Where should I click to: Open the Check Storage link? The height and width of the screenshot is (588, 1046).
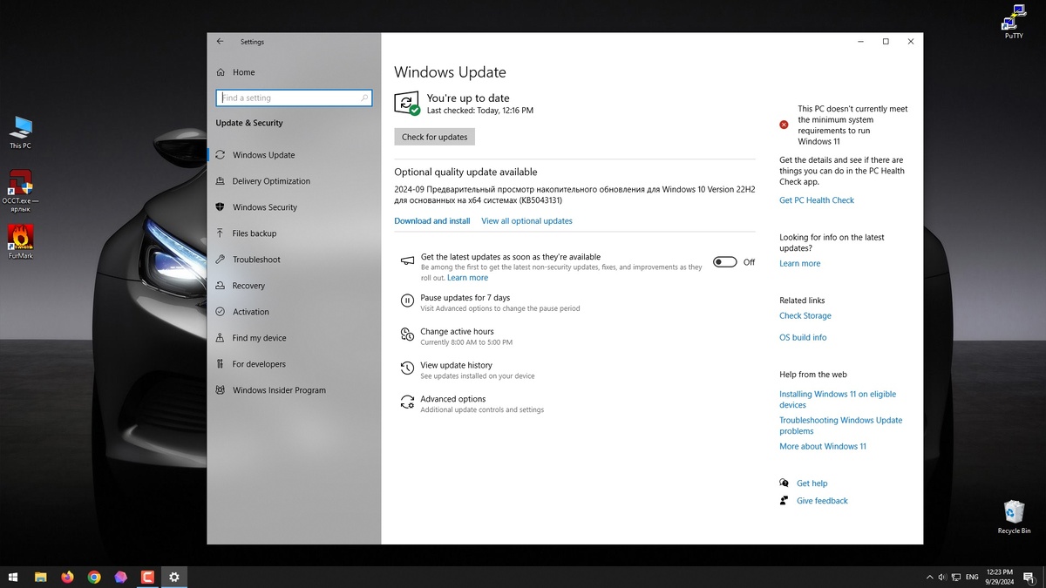coord(805,316)
